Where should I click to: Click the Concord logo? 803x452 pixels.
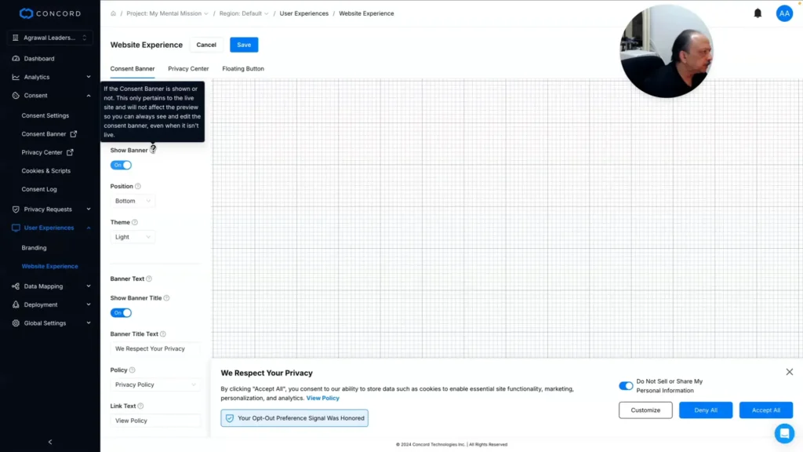(x=50, y=13)
